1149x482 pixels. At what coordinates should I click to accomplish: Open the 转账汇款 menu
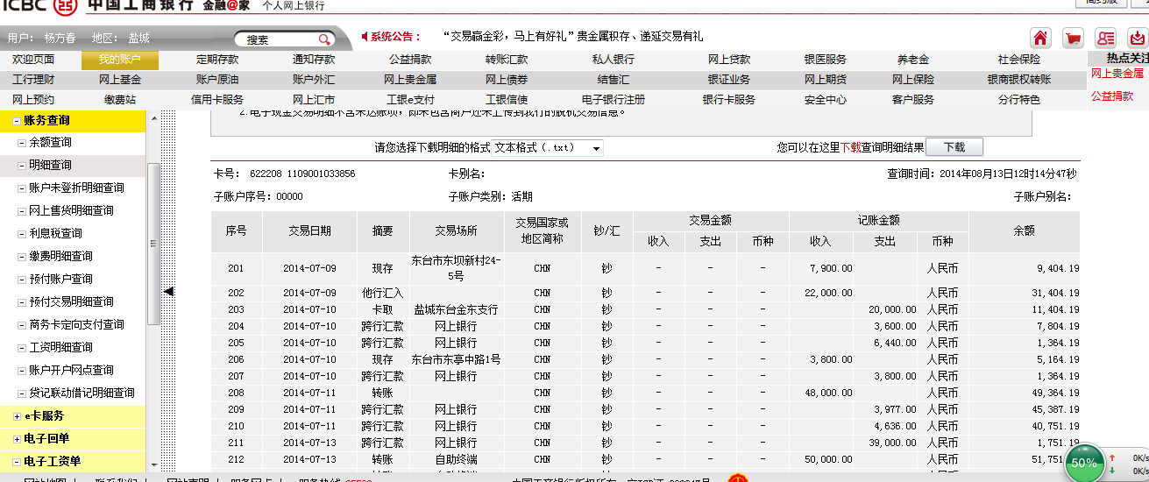pyautogui.click(x=507, y=60)
